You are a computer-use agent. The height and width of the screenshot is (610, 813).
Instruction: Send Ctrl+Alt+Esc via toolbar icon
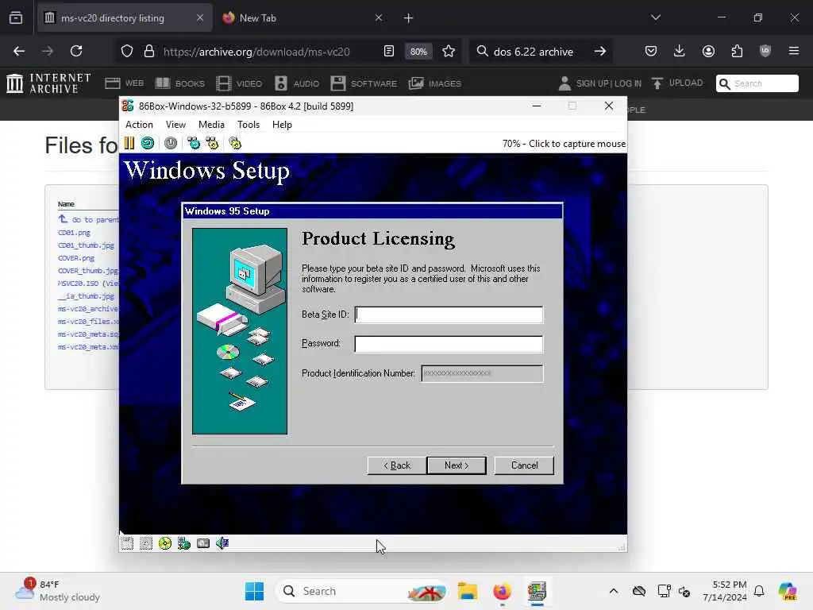click(x=212, y=143)
